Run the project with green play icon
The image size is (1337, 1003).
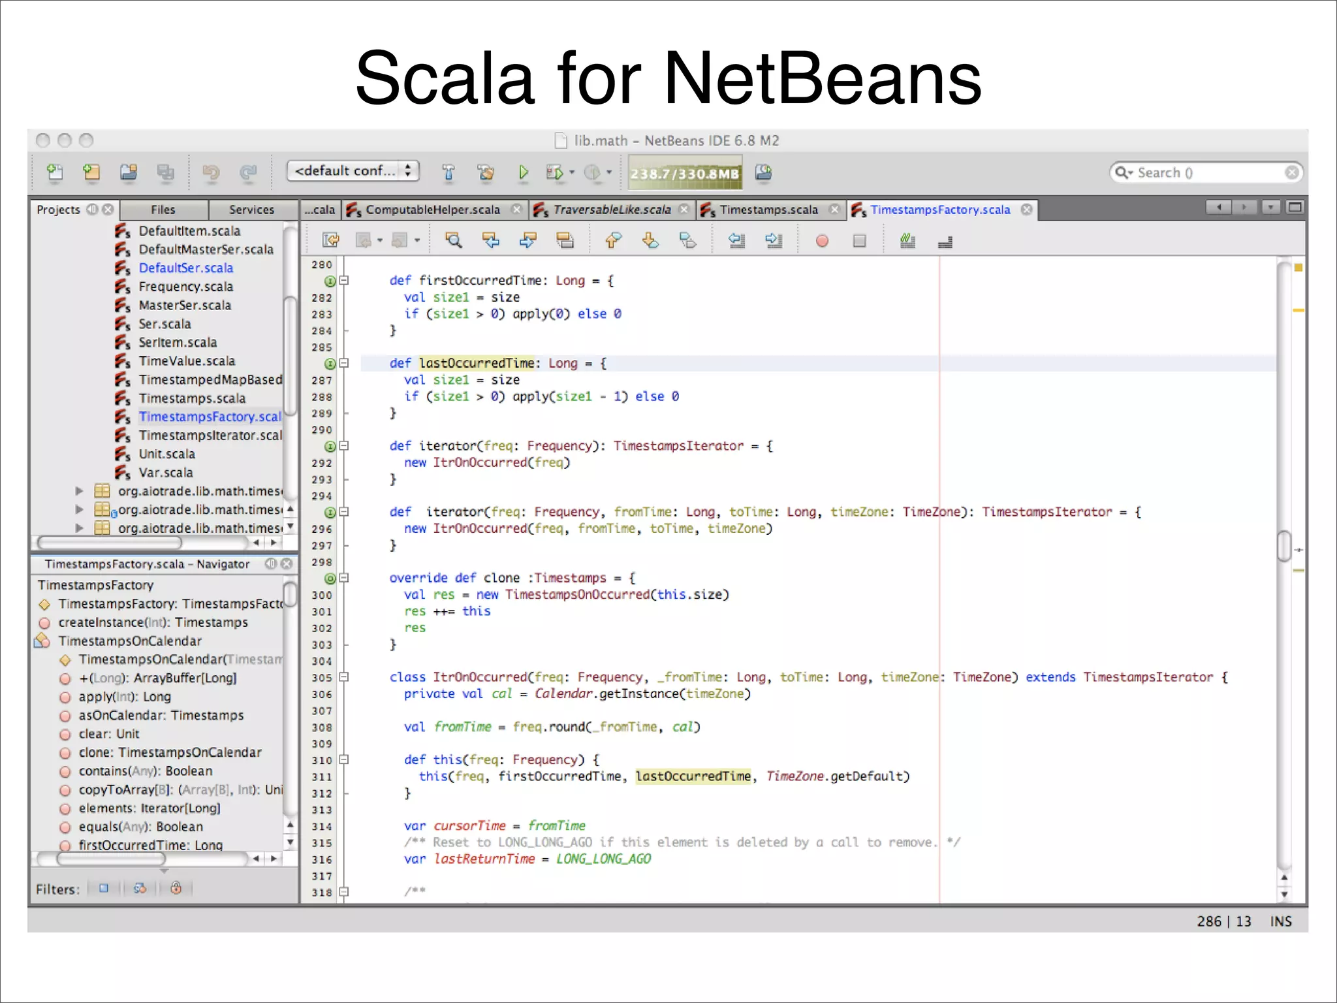(523, 172)
